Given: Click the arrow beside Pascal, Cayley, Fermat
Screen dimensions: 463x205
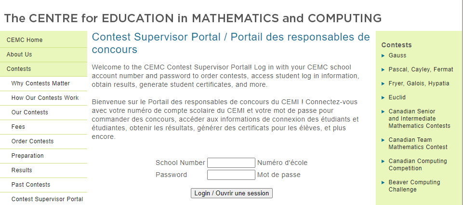Looking at the screenshot, I should click(383, 69).
